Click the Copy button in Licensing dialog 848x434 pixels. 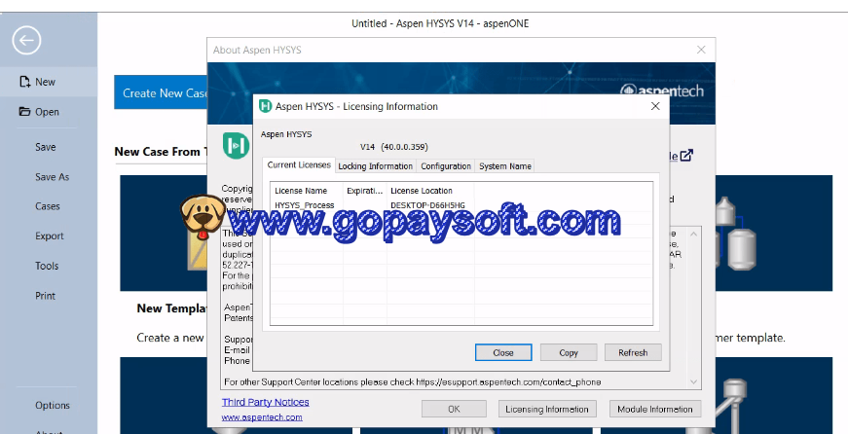(x=569, y=352)
